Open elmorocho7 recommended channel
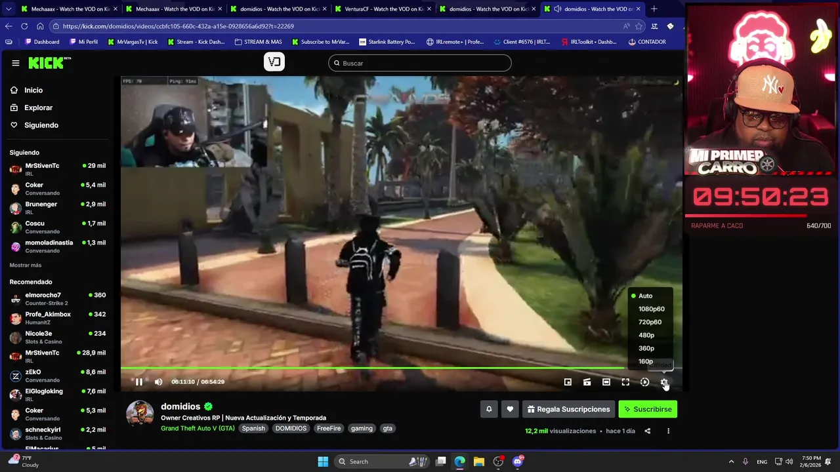Viewport: 840px width, 472px height. point(58,299)
